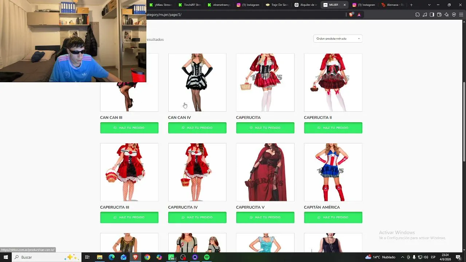Order CAPERUCITA III via HAZ TU PEDIDO
The width and height of the screenshot is (466, 262).
pyautogui.click(x=129, y=217)
